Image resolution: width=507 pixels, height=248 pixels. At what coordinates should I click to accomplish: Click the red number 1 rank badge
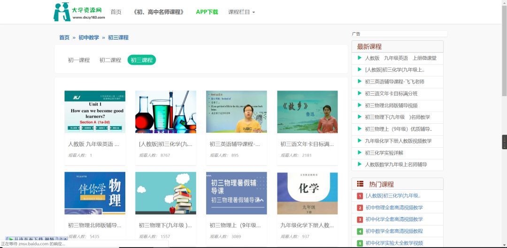point(360,195)
